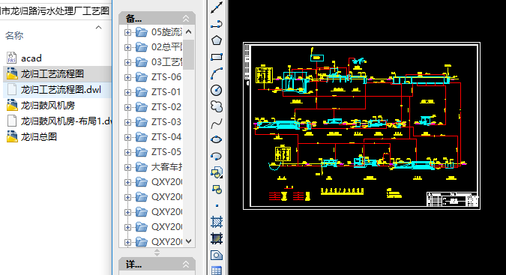This screenshot has width=506, height=275.
Task: Expand the ZTS-02 tree node
Action: pos(127,107)
